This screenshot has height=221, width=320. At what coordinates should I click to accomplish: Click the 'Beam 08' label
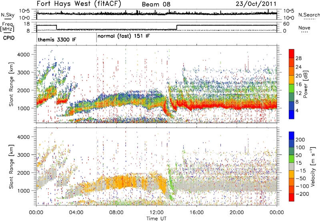pyautogui.click(x=156, y=4)
